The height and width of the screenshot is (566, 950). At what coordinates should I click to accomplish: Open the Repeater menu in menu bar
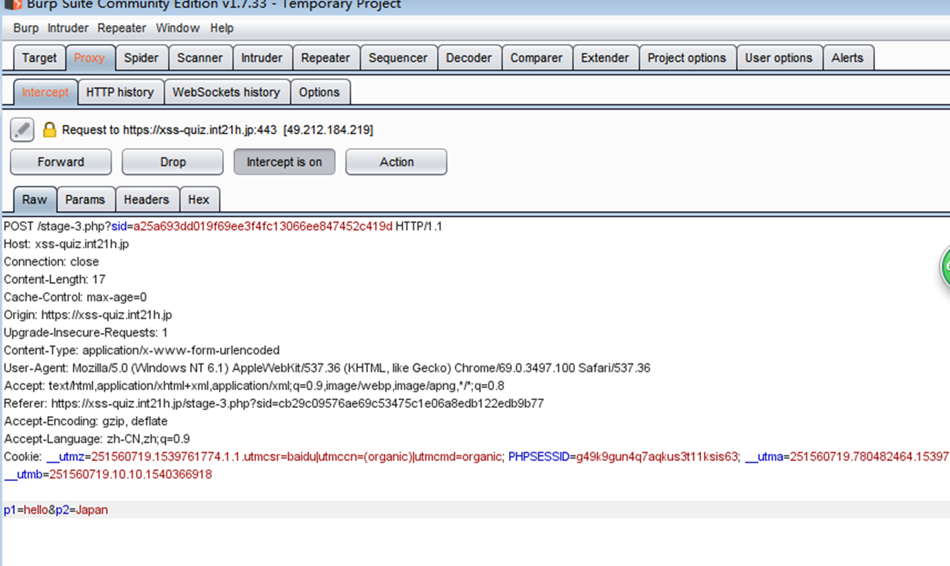[x=122, y=28]
